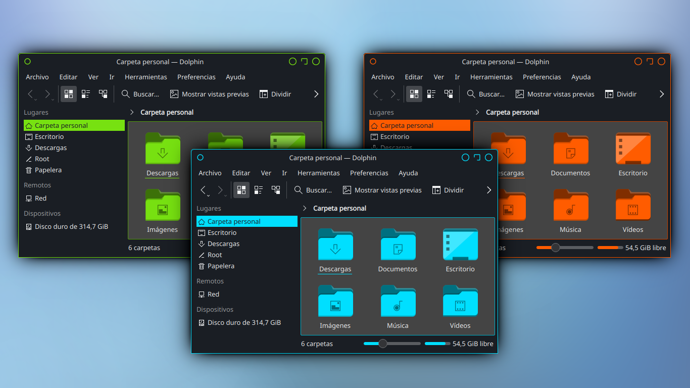This screenshot has height=388, width=690.
Task: Toggle Mostrar vistas previas in cyan window
Action: click(x=382, y=190)
